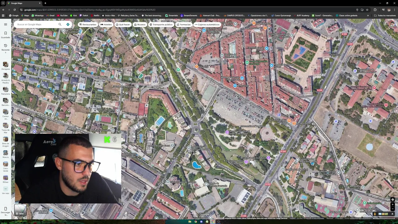Open the 'Todos los marcadores' folder

point(385,16)
